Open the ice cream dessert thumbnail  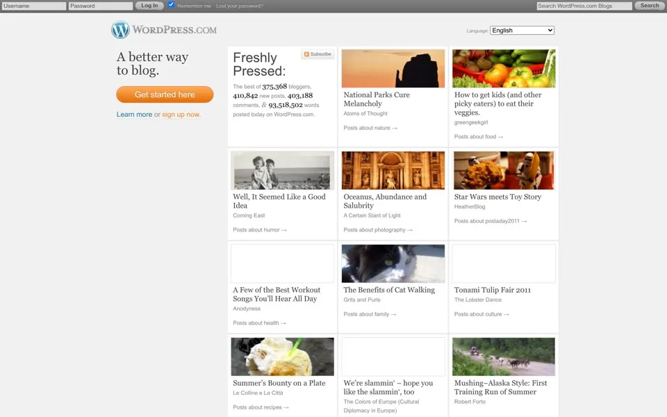point(283,357)
